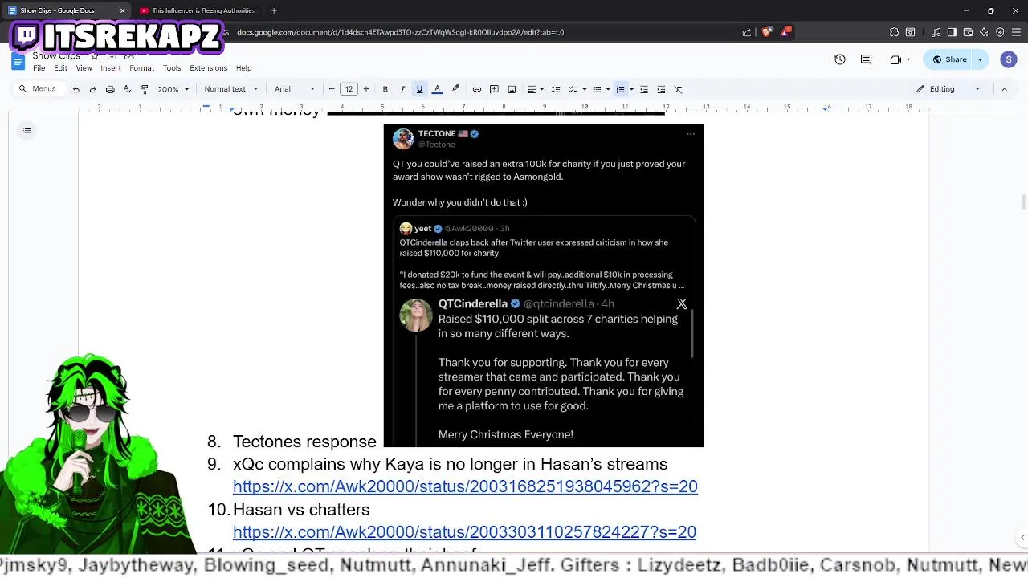This screenshot has width=1028, height=578.
Task: Open link for xQc complains about Kaya
Action: (x=465, y=486)
